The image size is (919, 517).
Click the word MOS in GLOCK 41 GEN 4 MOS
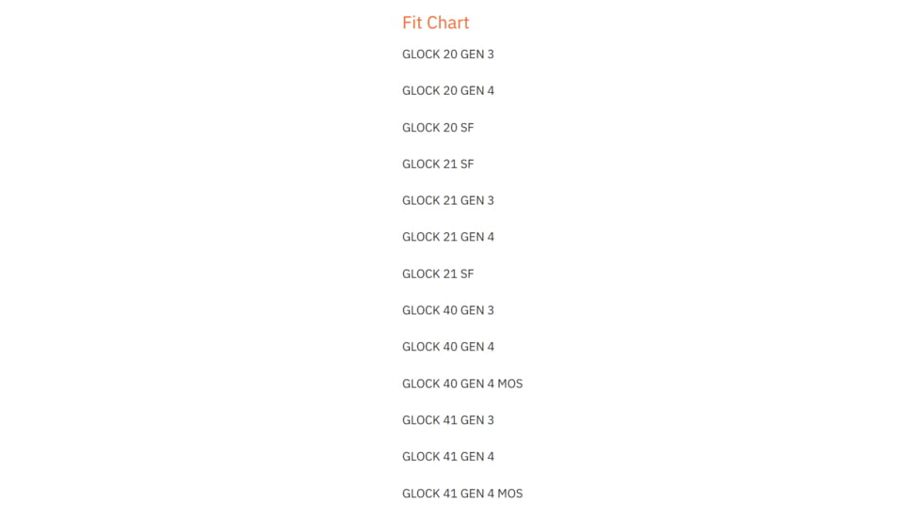click(510, 494)
